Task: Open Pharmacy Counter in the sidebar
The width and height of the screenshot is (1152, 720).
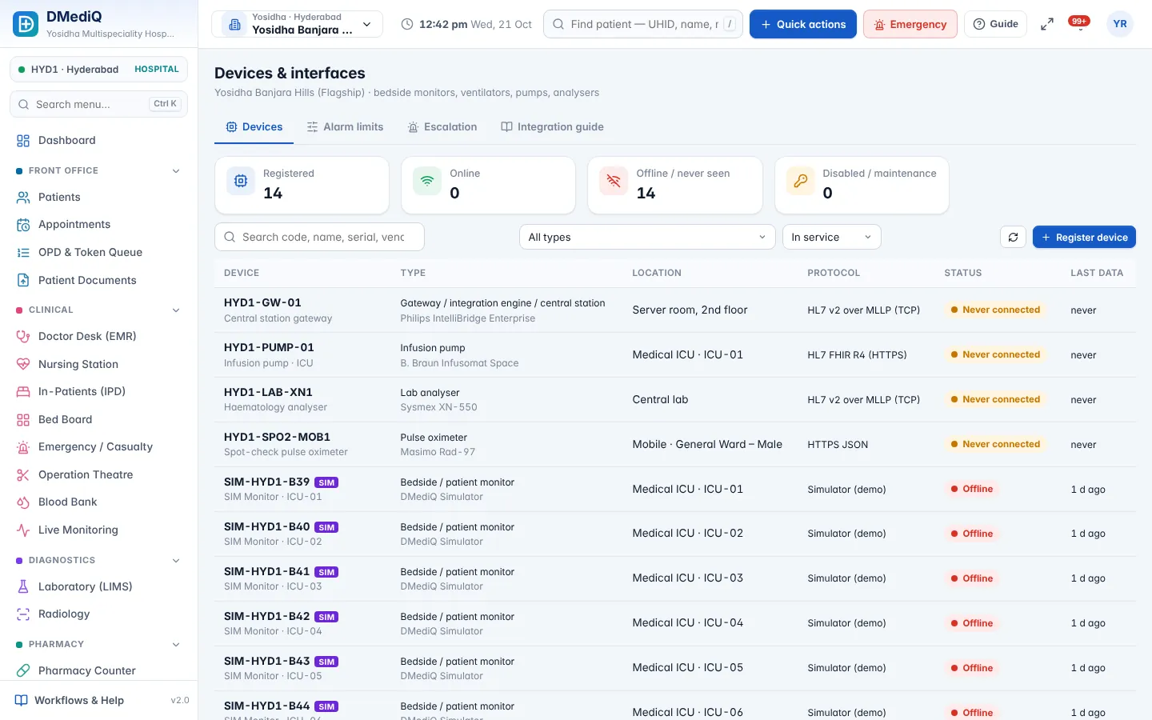Action: point(99,670)
